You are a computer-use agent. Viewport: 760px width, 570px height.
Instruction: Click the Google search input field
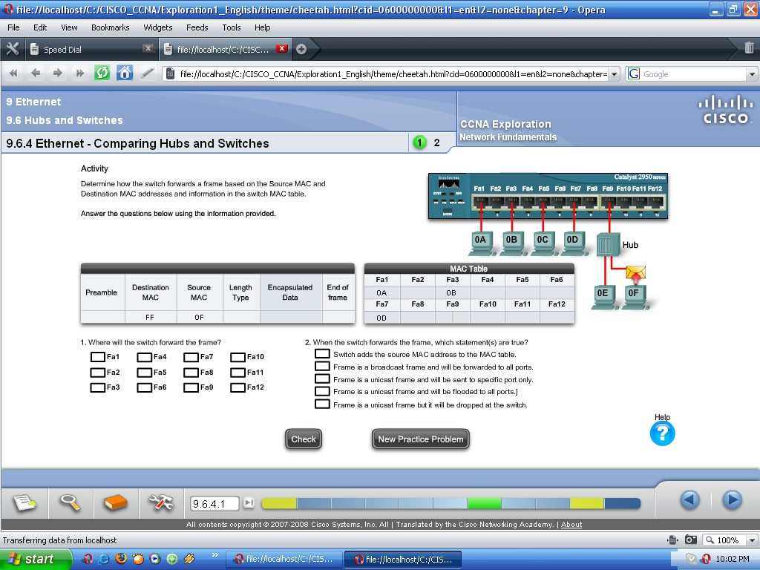click(693, 74)
